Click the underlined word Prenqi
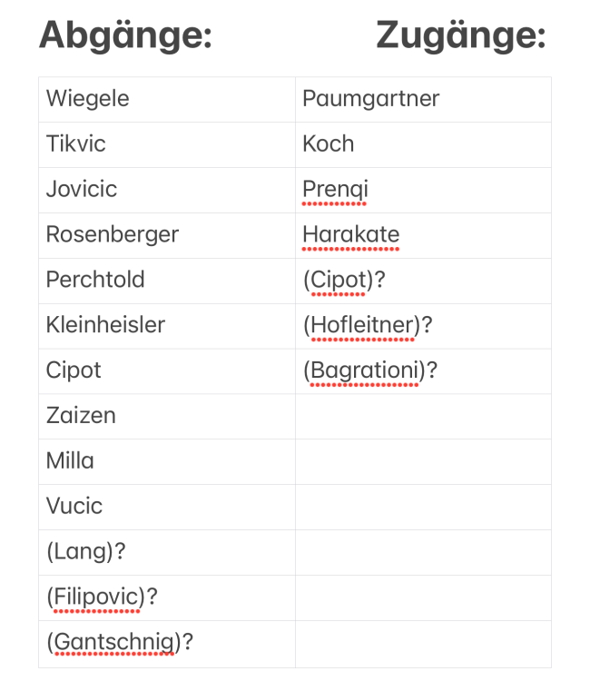 click(x=335, y=190)
